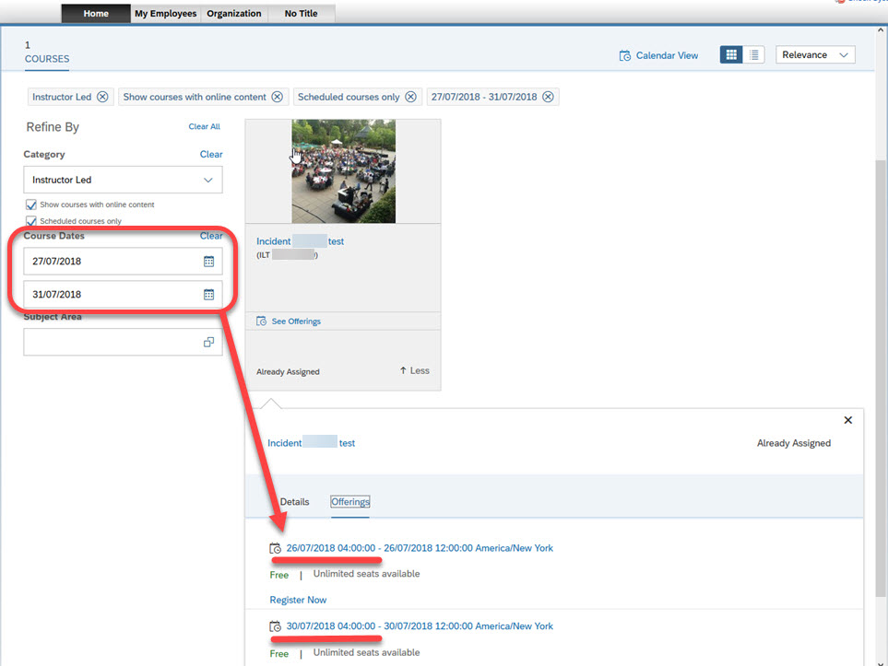The width and height of the screenshot is (888, 666).
Task: Click the See Offerings link
Action: (x=296, y=321)
